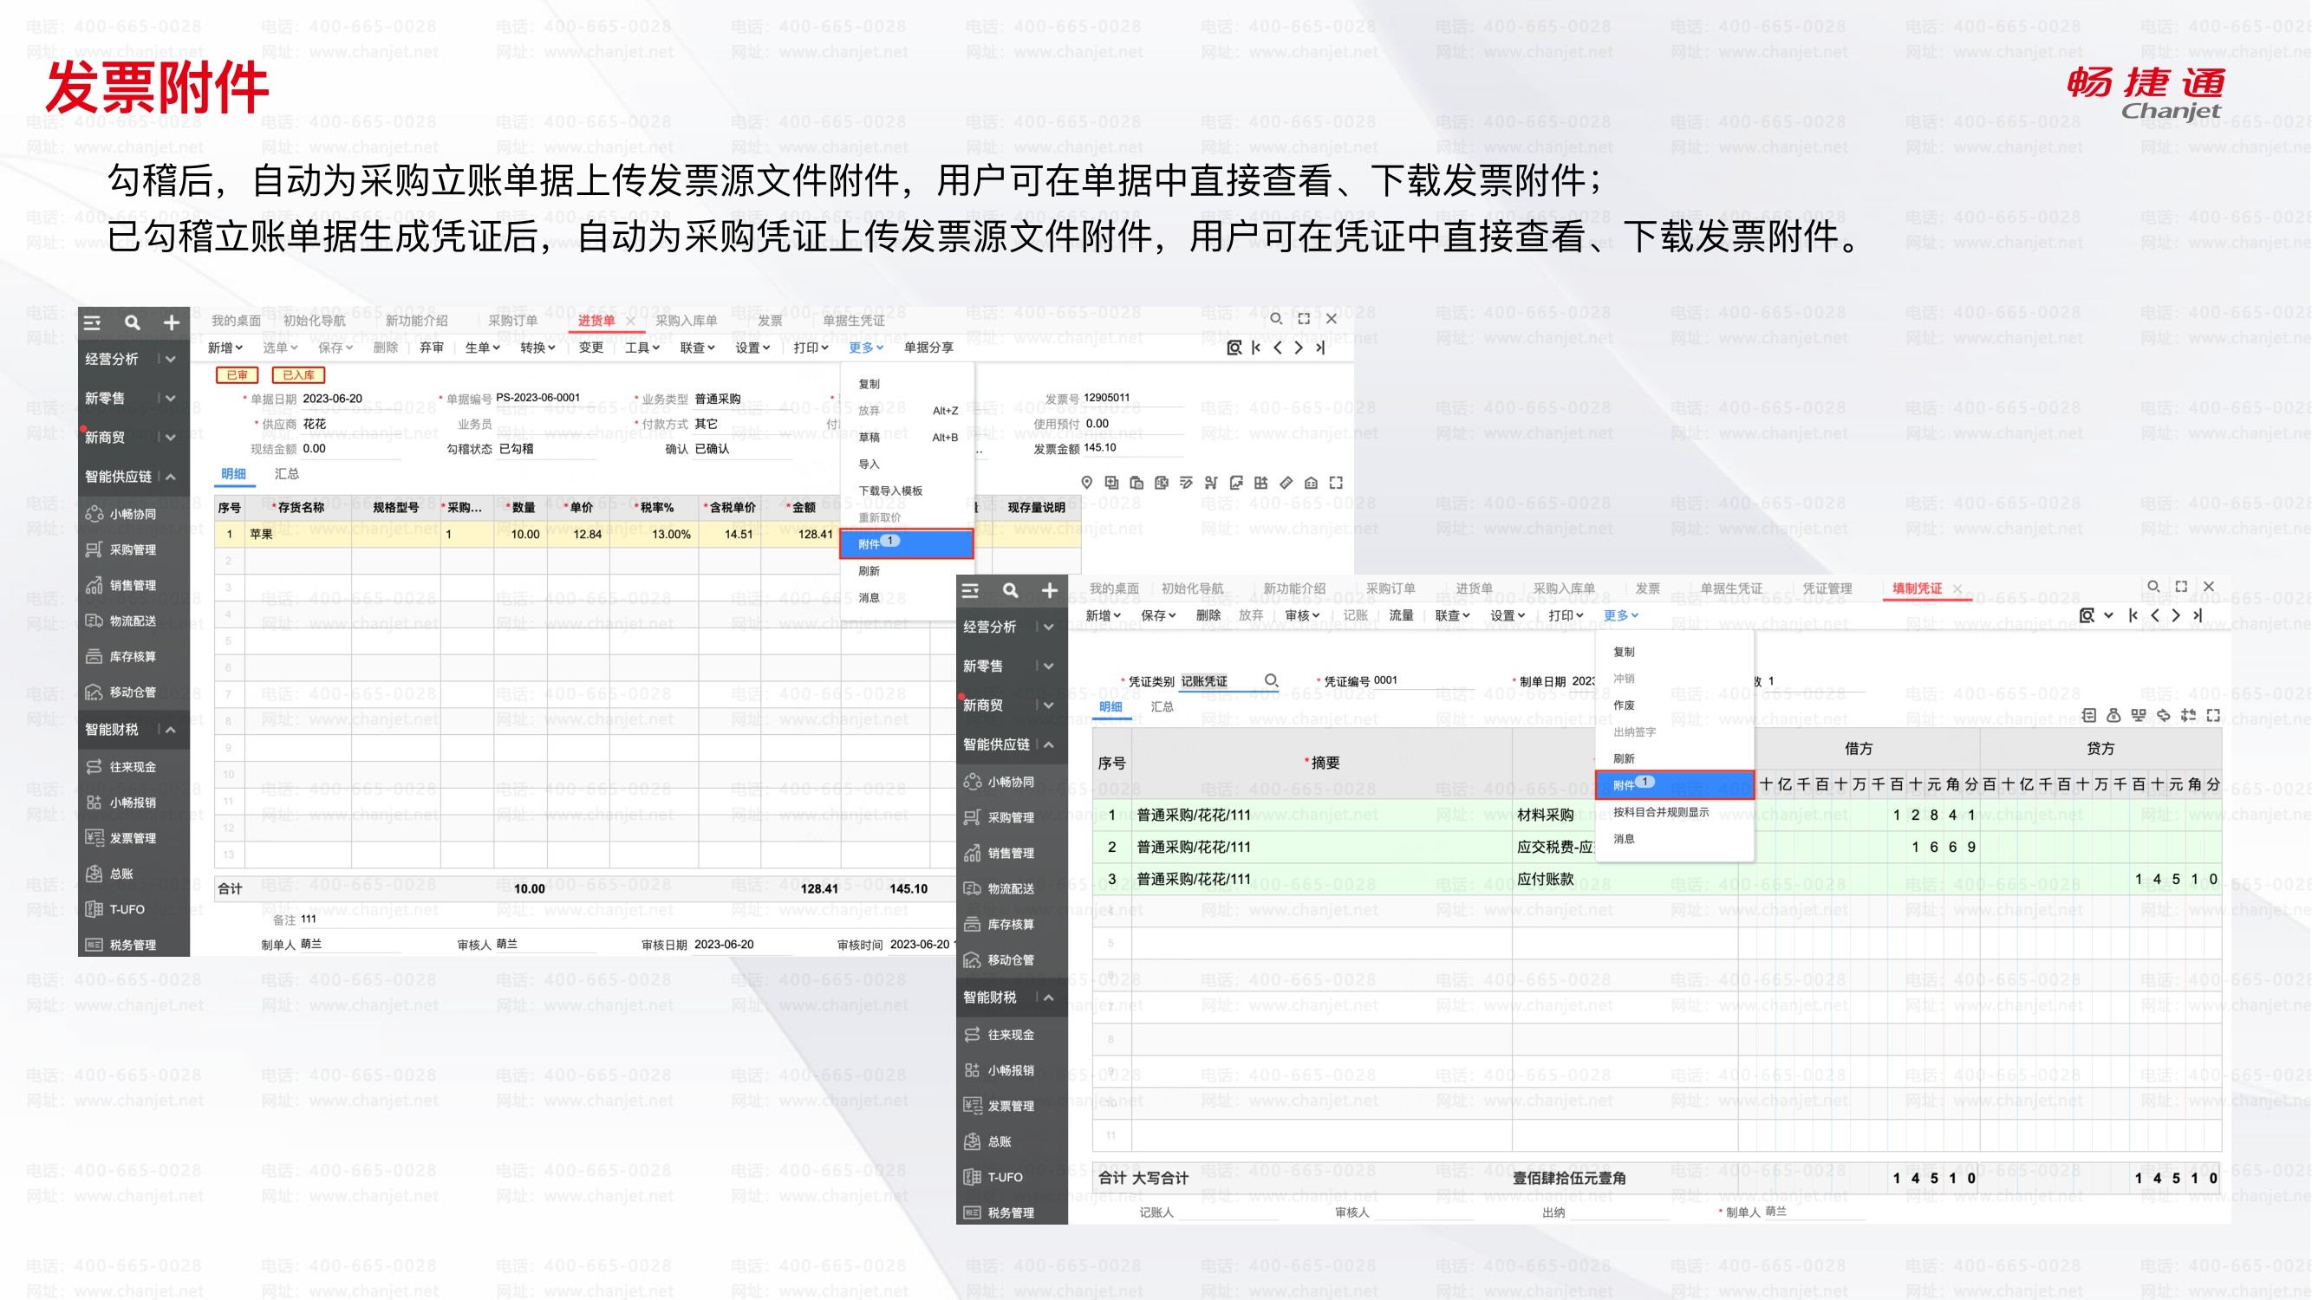Expand the 经营分析 section in left sidebar
The height and width of the screenshot is (1300, 2312).
(171, 359)
